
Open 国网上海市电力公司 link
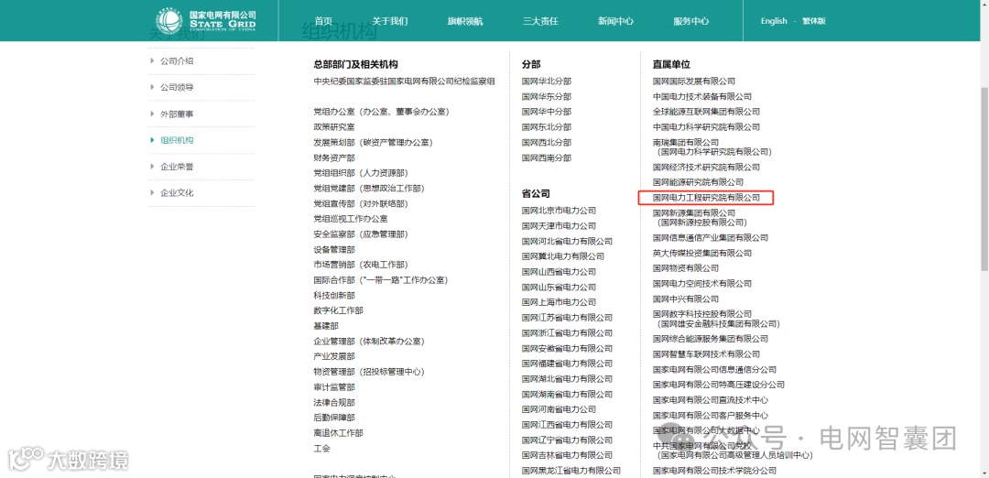tap(559, 302)
